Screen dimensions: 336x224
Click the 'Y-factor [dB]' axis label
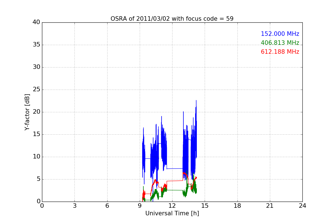click(x=27, y=112)
